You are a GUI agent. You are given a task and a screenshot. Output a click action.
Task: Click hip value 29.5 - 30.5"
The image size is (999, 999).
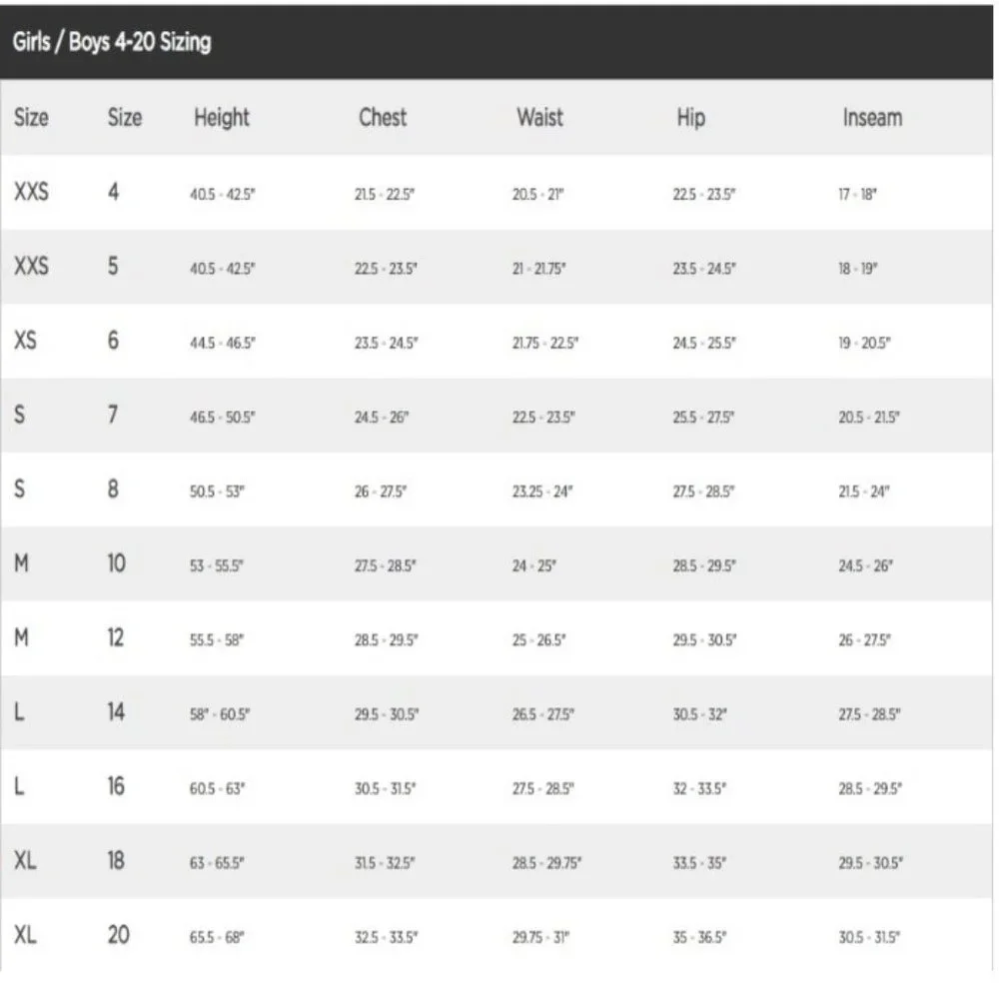pos(704,640)
